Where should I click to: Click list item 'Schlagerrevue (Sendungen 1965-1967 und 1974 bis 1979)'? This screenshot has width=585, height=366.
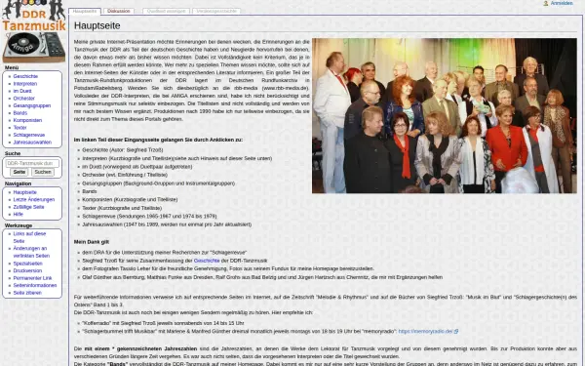point(149,217)
